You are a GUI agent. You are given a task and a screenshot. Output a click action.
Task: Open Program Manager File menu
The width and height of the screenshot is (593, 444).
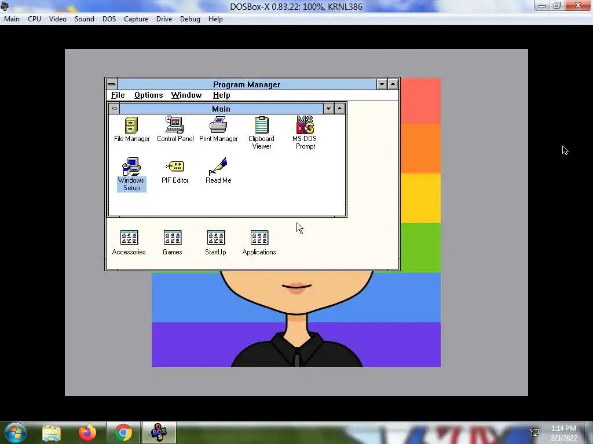[x=118, y=95]
